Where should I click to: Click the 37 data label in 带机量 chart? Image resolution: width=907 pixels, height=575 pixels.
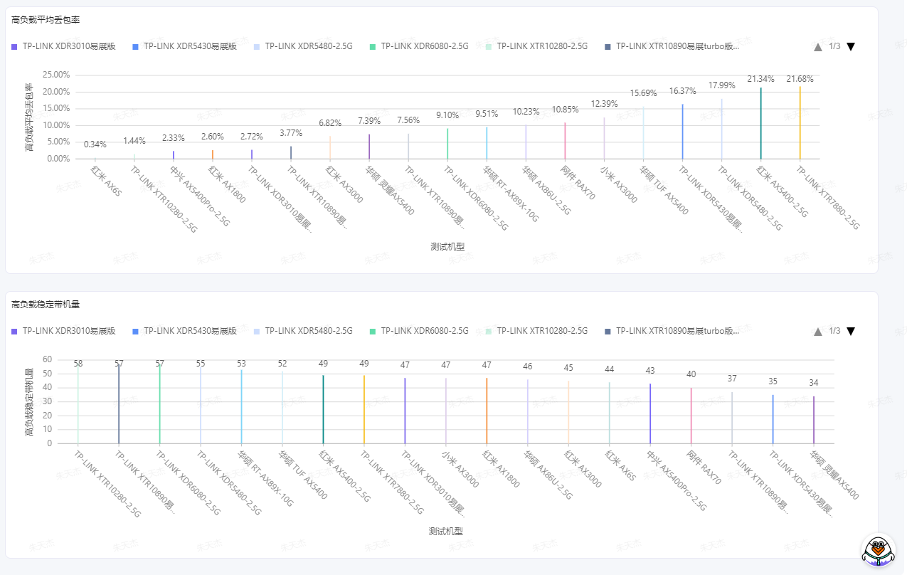click(732, 379)
